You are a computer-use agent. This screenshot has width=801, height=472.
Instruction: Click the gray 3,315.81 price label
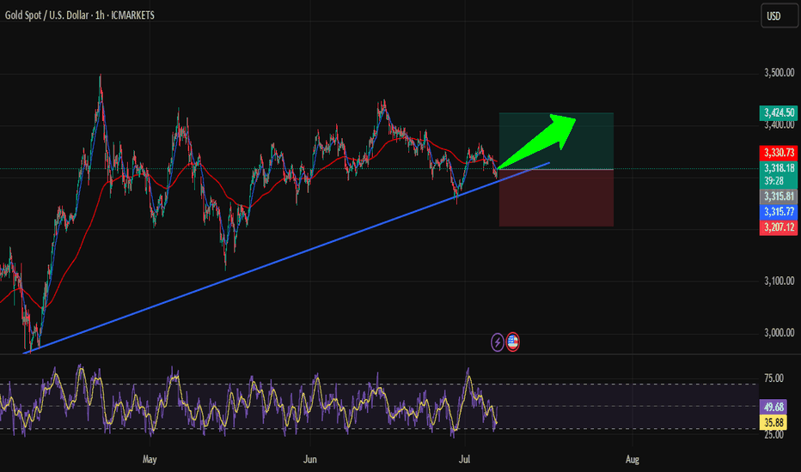click(x=779, y=197)
